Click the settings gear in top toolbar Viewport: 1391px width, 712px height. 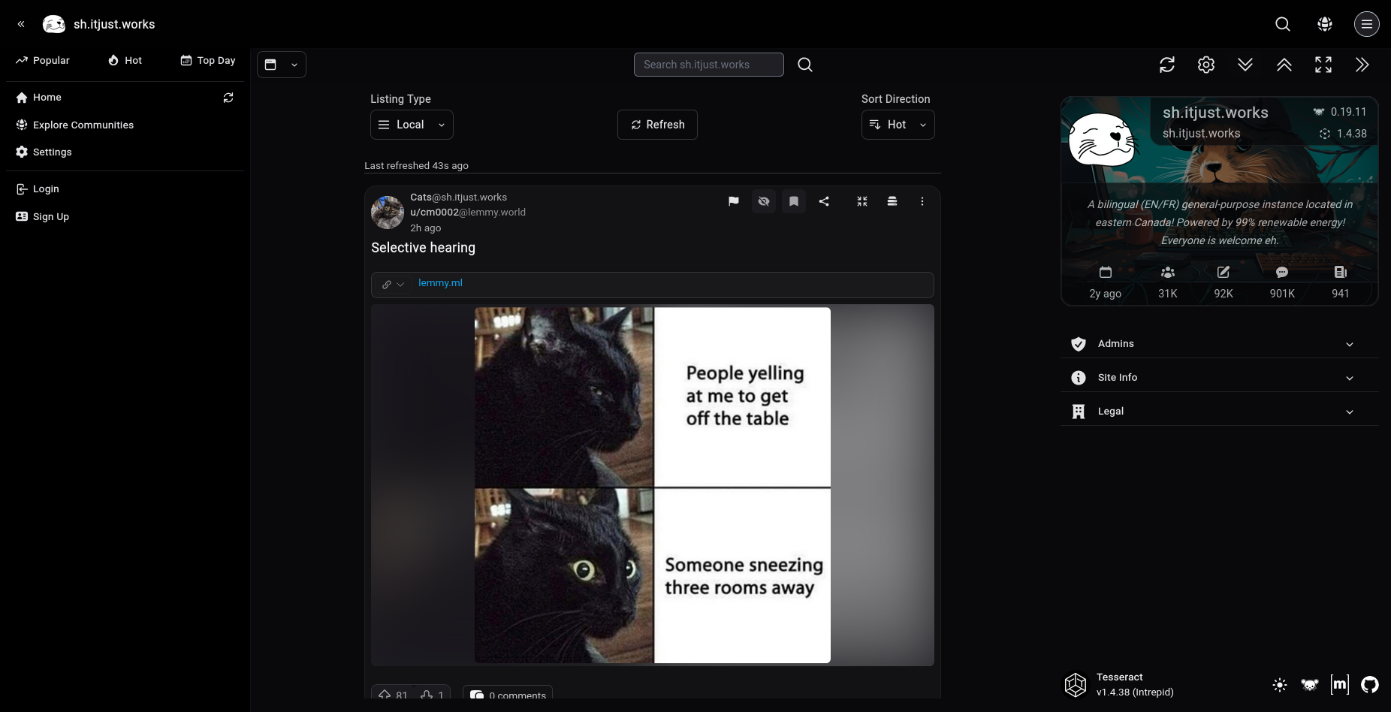1205,65
